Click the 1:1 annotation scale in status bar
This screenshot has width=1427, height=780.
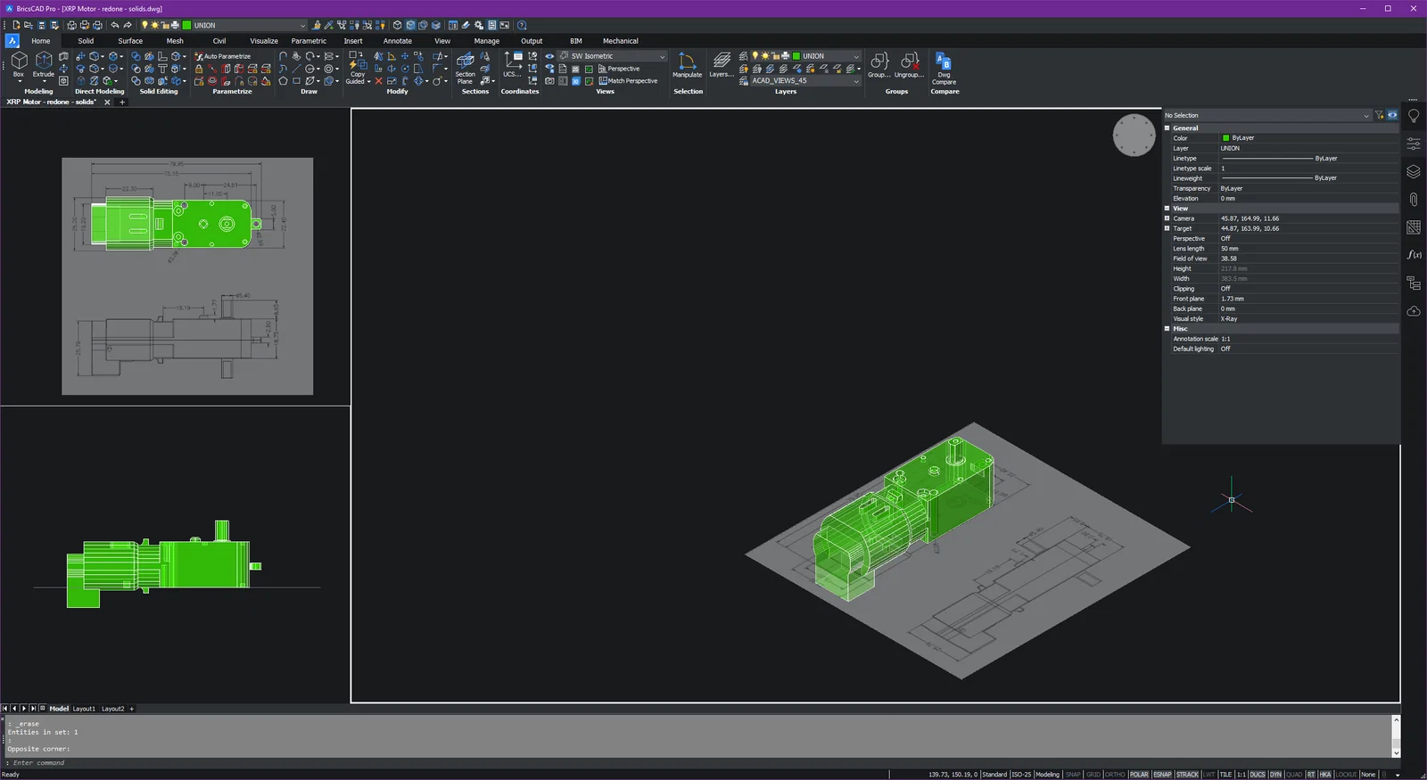pyautogui.click(x=1241, y=775)
